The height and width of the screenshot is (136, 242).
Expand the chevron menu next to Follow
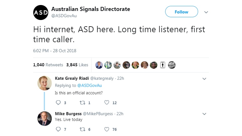pyautogui.click(x=206, y=12)
